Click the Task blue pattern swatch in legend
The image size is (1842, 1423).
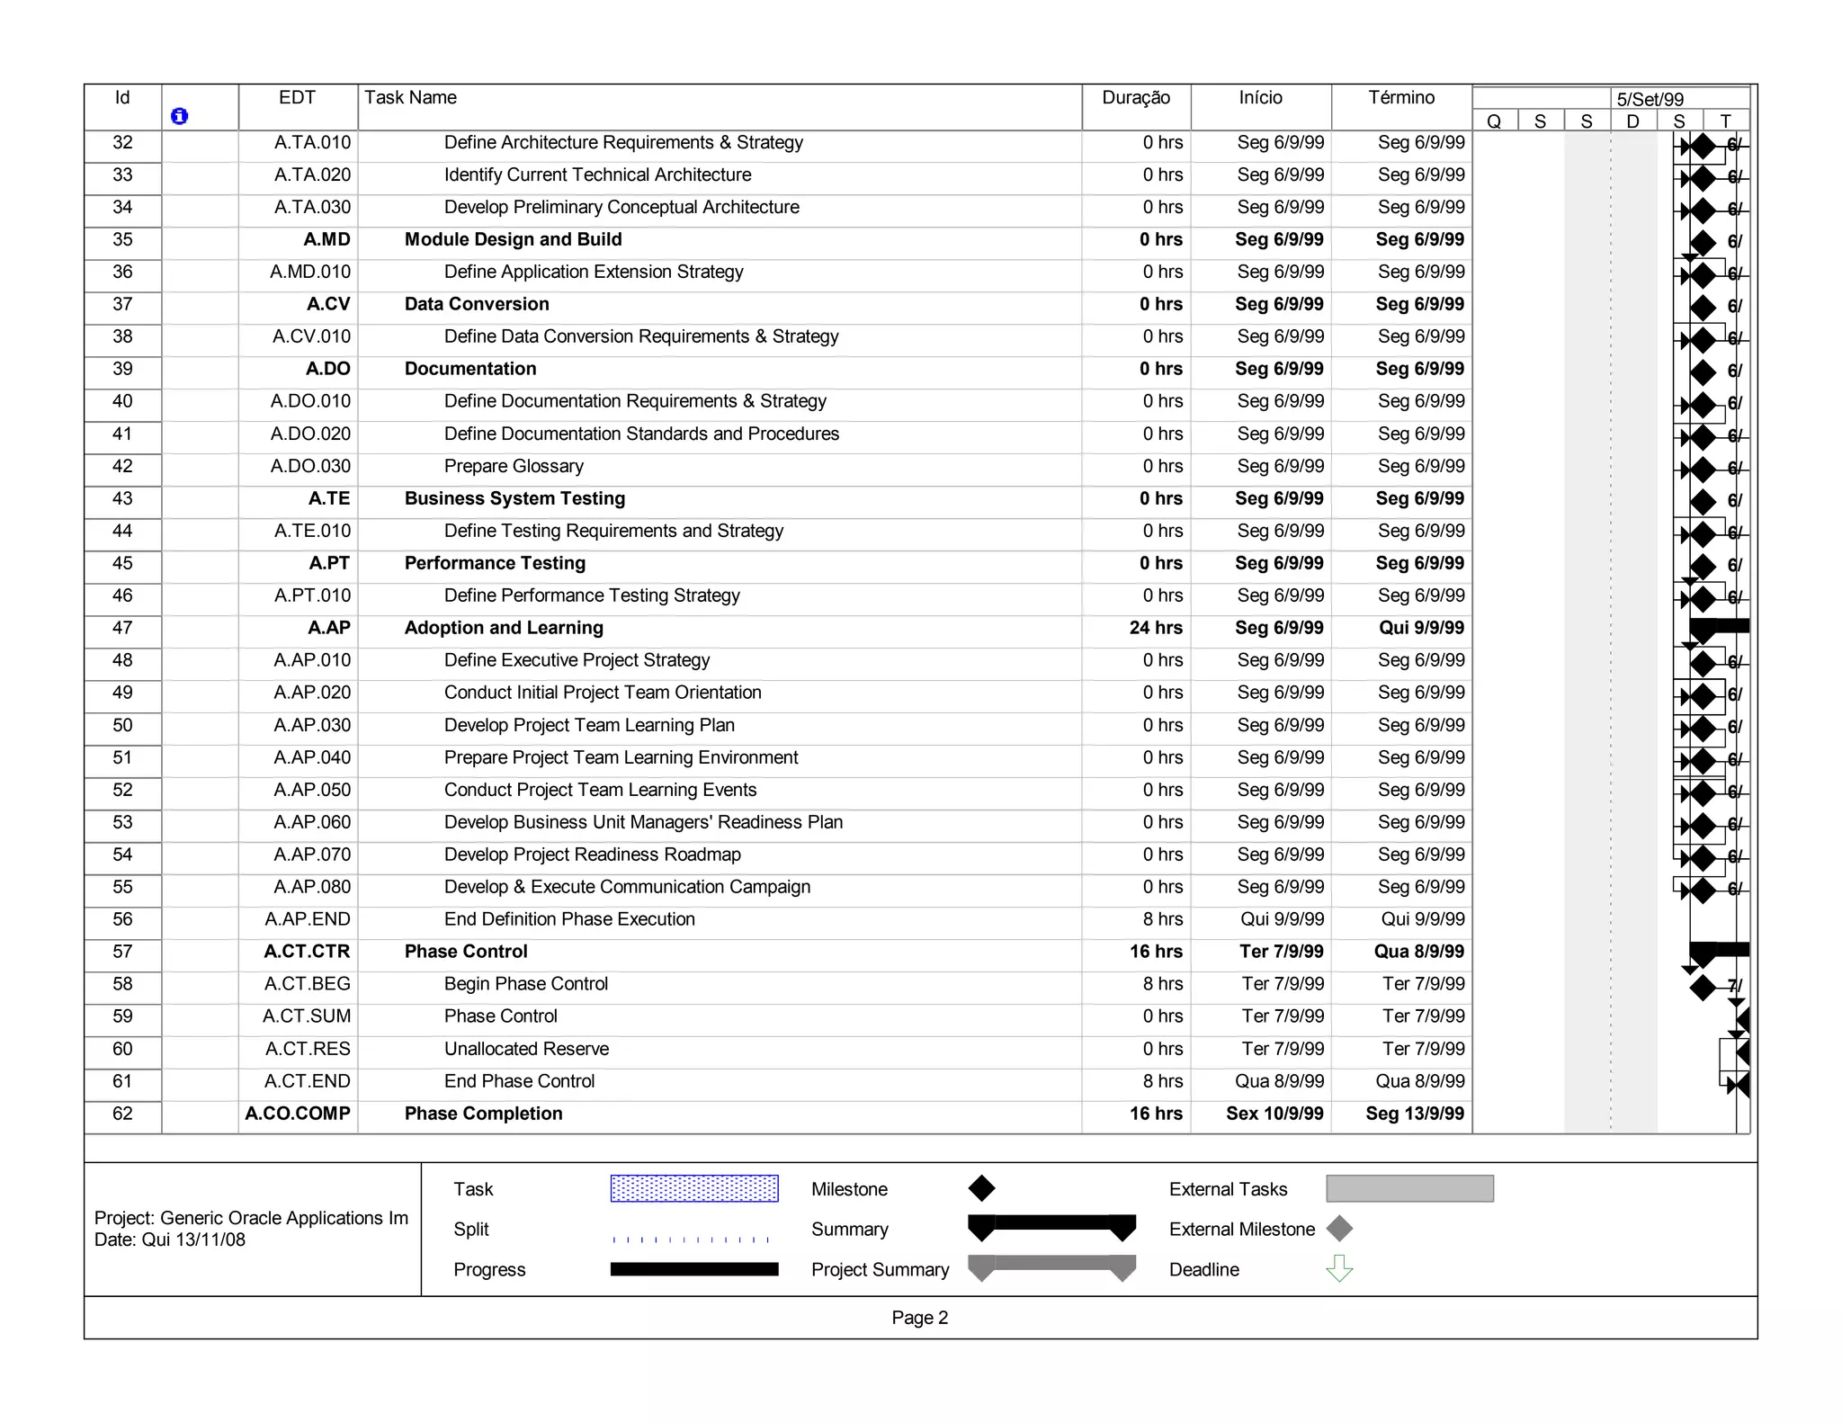[694, 1188]
